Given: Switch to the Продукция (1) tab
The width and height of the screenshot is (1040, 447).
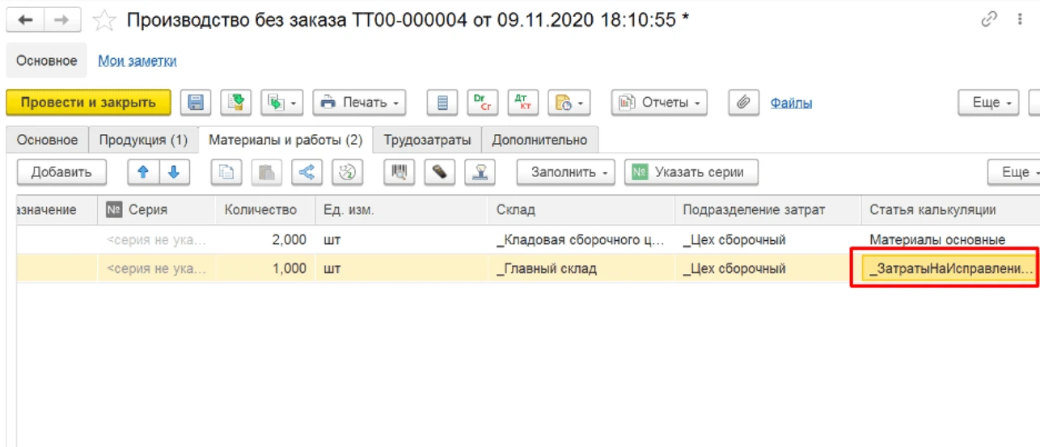Looking at the screenshot, I should click(x=143, y=140).
